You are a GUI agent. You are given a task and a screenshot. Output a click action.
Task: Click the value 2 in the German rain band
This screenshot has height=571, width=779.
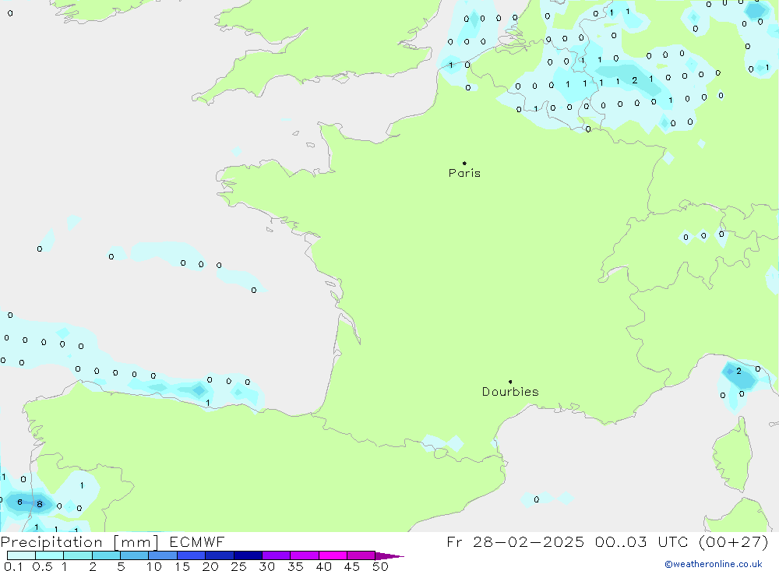coord(634,80)
